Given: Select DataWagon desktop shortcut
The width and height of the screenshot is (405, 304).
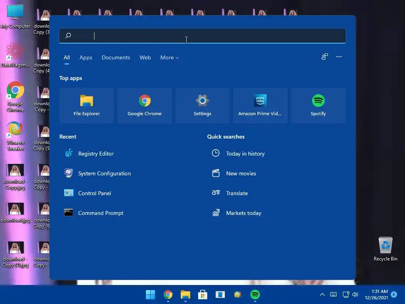Looking at the screenshot, I should (x=15, y=55).
